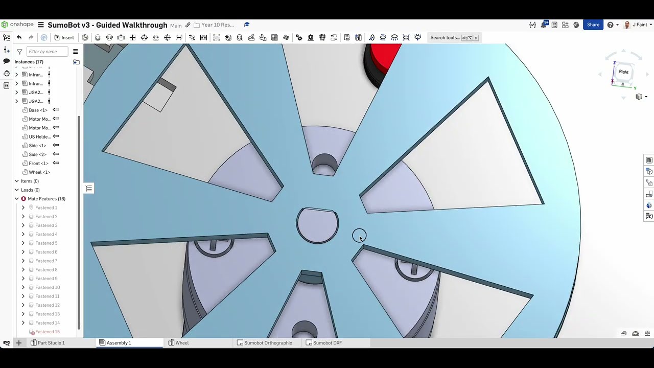The width and height of the screenshot is (654, 368).
Task: Toggle mate indicator on Side <1>
Action: (56, 145)
